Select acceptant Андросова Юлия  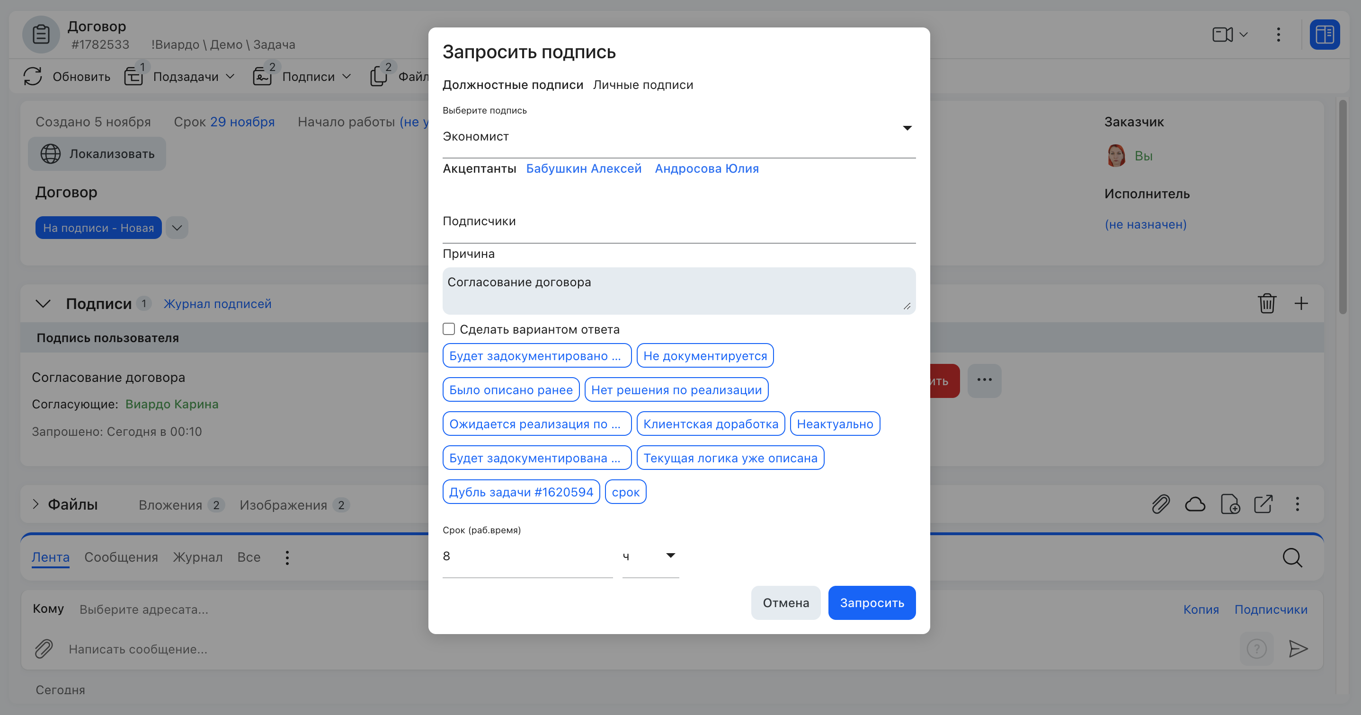click(707, 168)
